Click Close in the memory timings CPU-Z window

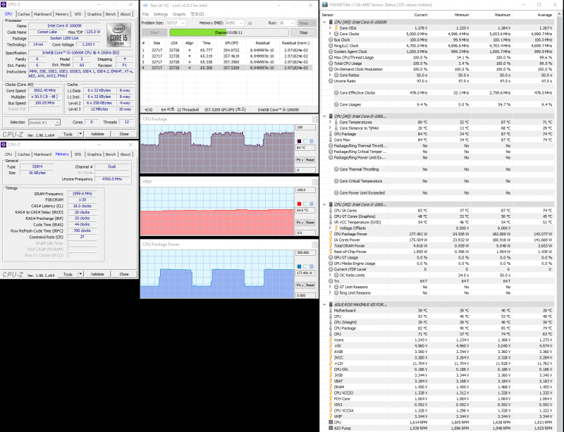124,274
